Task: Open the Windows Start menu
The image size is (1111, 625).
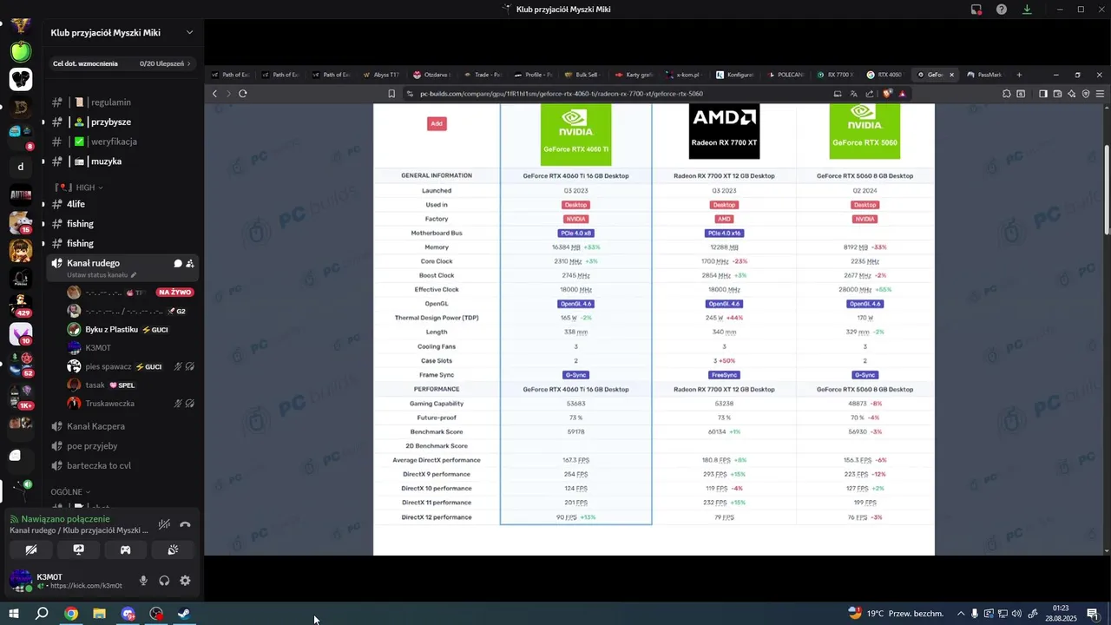Action: tap(14, 614)
